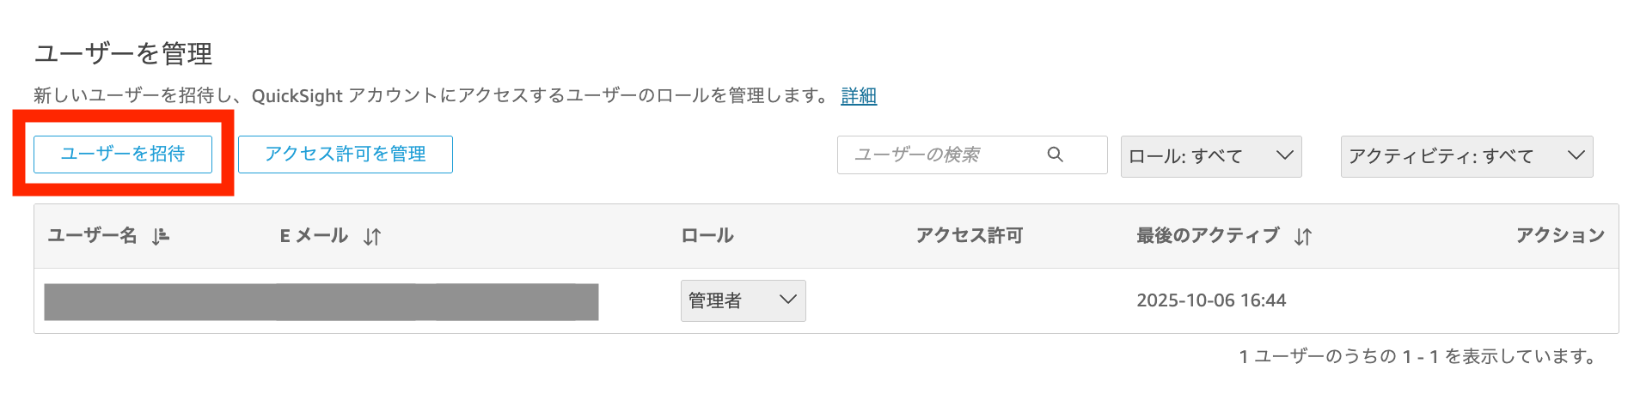Screen dimensions: 1634x400
Task: Click the アクション column header
Action: 1559,236
